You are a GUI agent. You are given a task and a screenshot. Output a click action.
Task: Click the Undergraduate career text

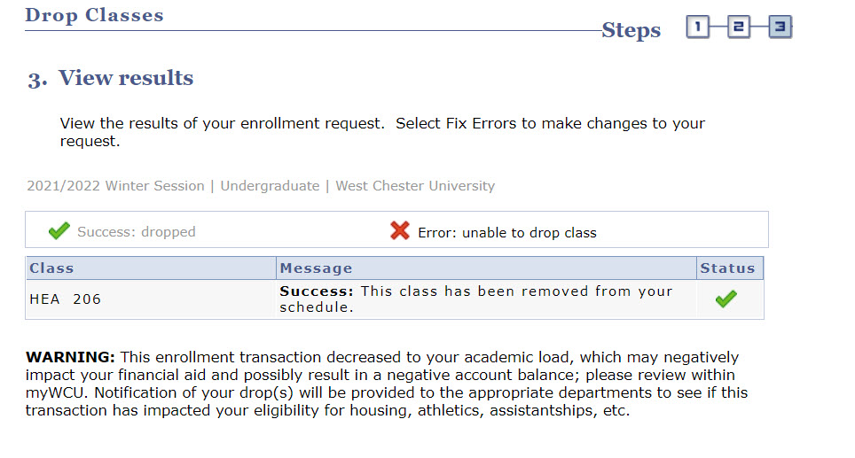pos(270,186)
